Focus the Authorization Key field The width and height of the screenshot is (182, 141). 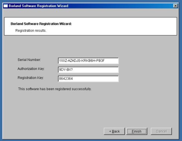(x=88, y=70)
